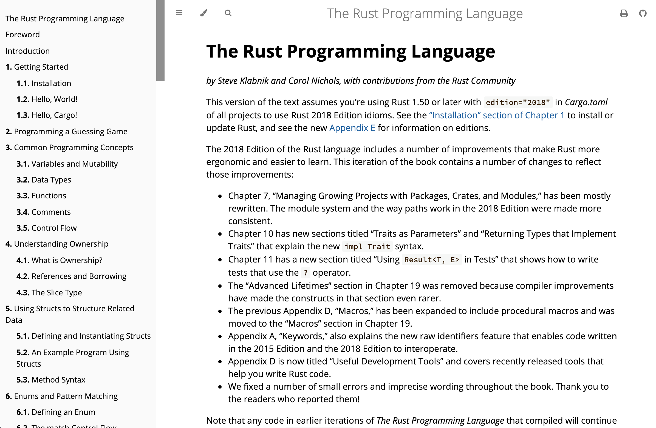Viewport: 656px width, 428px height.
Task: Click the main heading The Rust Programming Language
Action: click(x=350, y=51)
